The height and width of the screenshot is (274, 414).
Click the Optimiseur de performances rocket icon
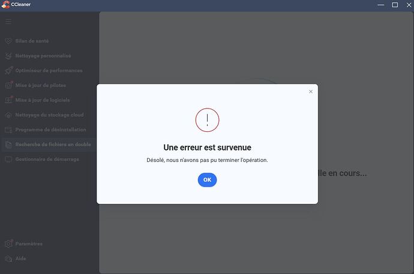[x=8, y=70]
